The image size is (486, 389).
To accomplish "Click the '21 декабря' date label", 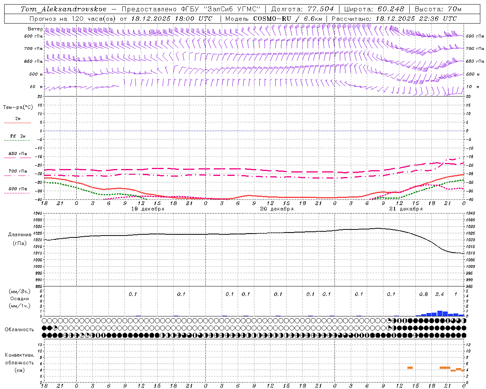I will (406, 209).
